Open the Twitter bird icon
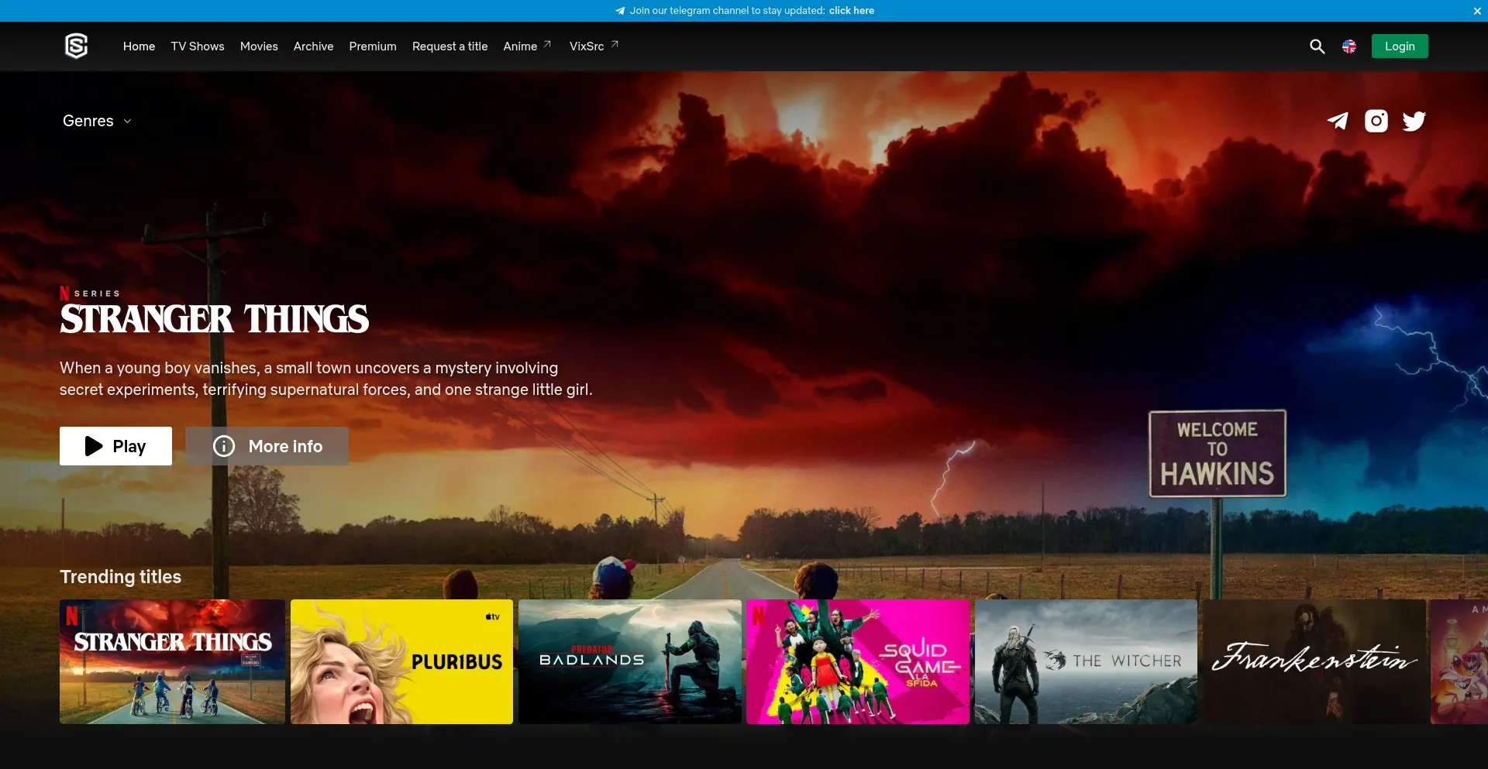 pyautogui.click(x=1414, y=121)
